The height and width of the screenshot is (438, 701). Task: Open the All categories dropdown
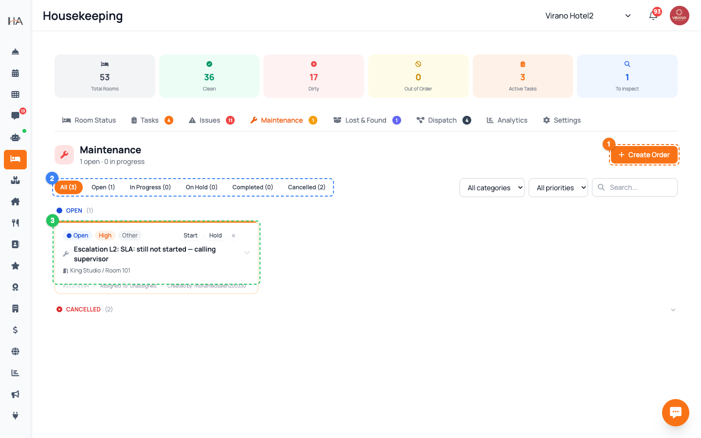click(x=492, y=187)
